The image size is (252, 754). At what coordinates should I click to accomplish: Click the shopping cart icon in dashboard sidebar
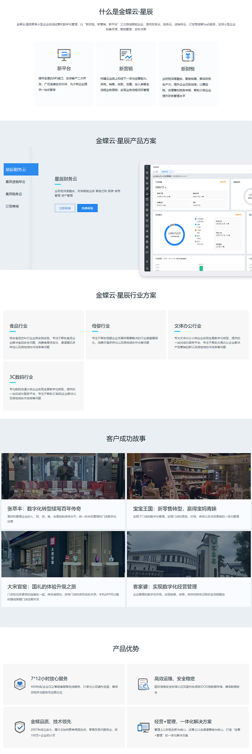(147, 173)
